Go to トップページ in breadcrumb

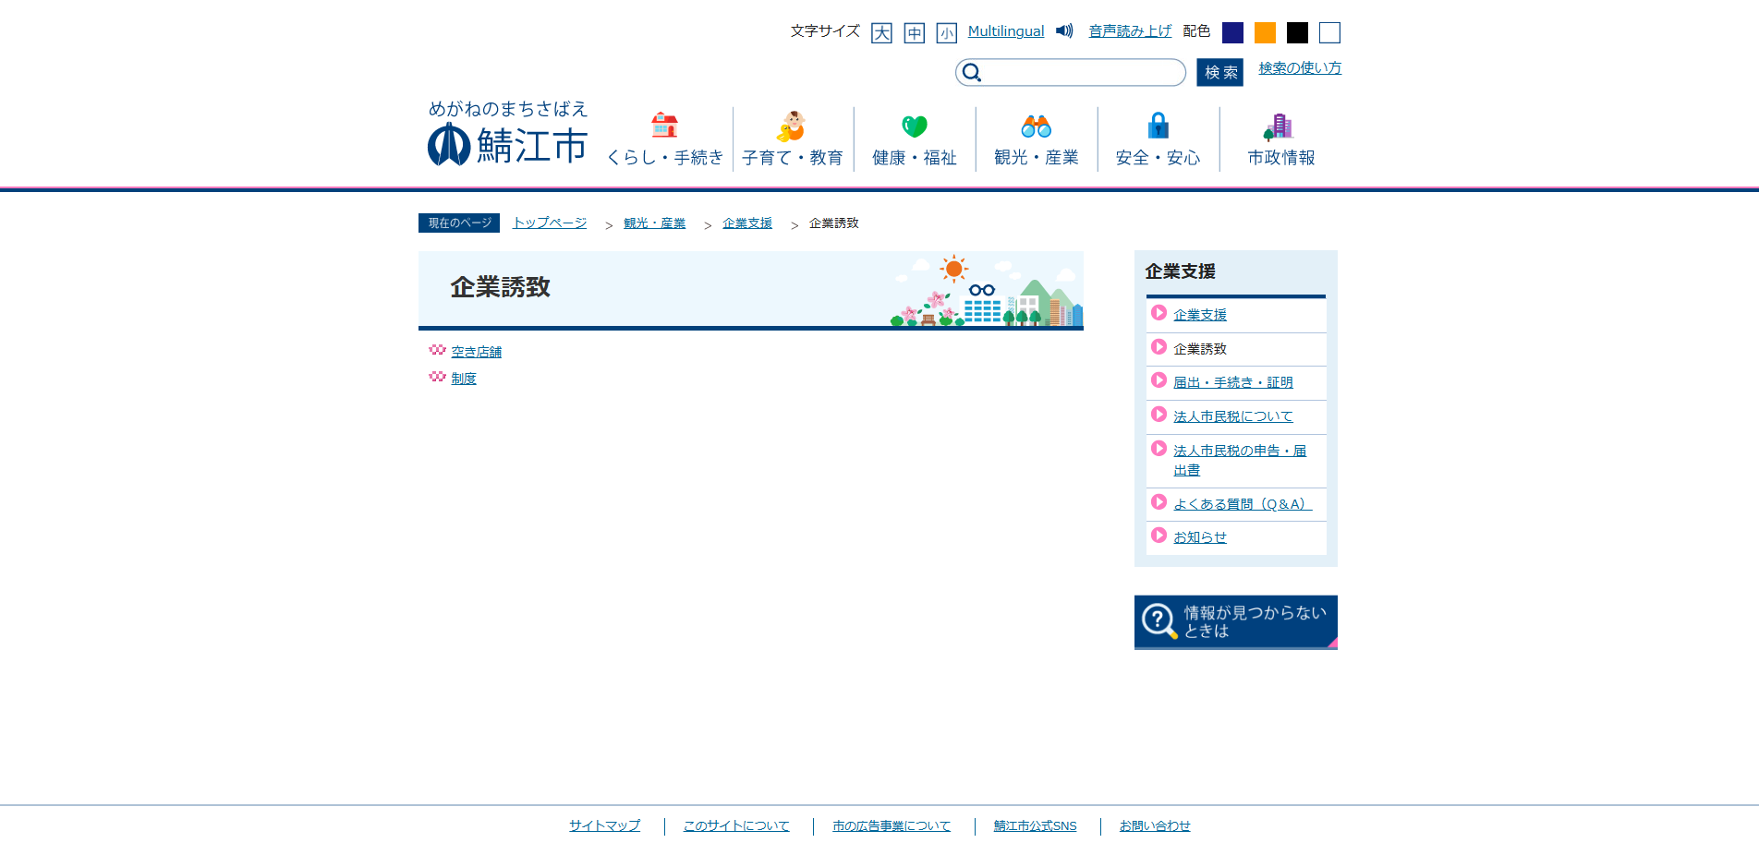550,223
